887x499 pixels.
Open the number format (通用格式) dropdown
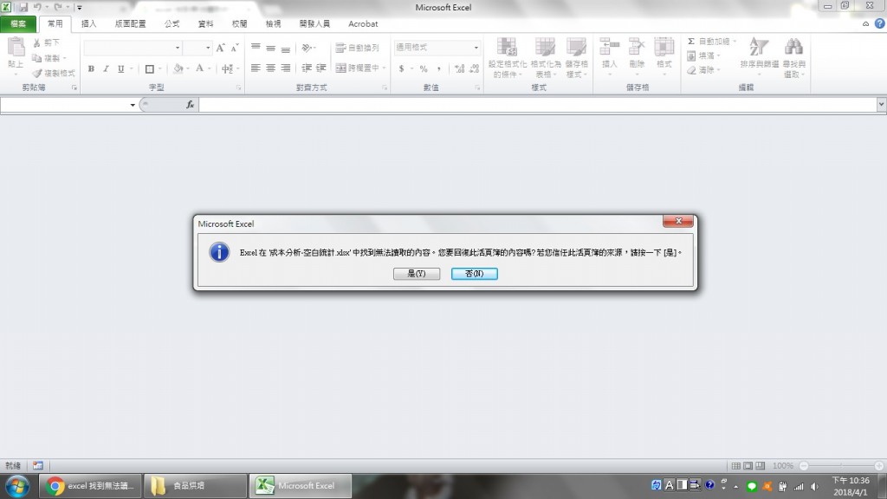click(x=476, y=48)
